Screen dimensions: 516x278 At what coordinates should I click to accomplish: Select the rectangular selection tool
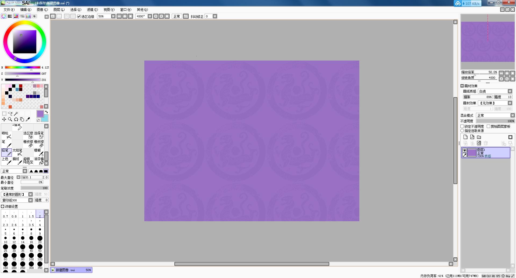click(4, 114)
